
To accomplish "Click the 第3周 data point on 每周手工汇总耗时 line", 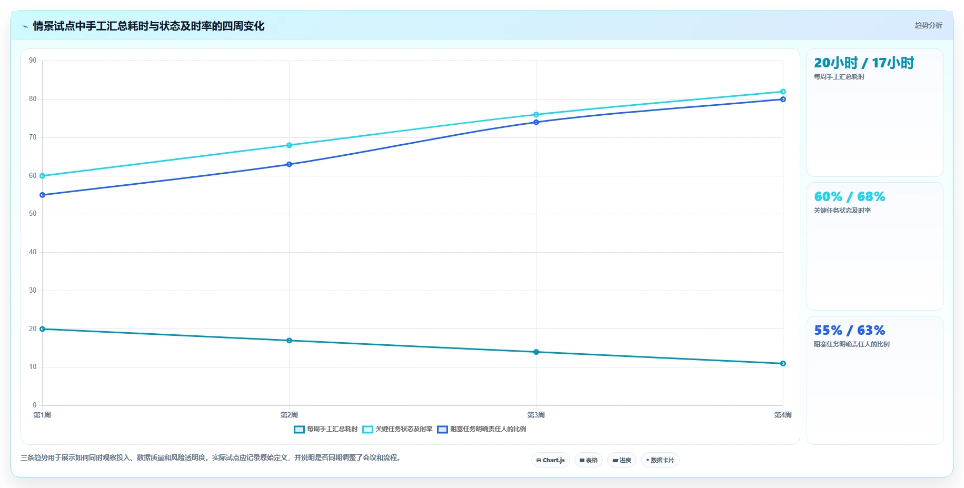I will coord(536,352).
